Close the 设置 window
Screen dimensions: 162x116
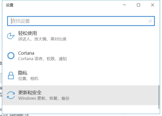152,5
